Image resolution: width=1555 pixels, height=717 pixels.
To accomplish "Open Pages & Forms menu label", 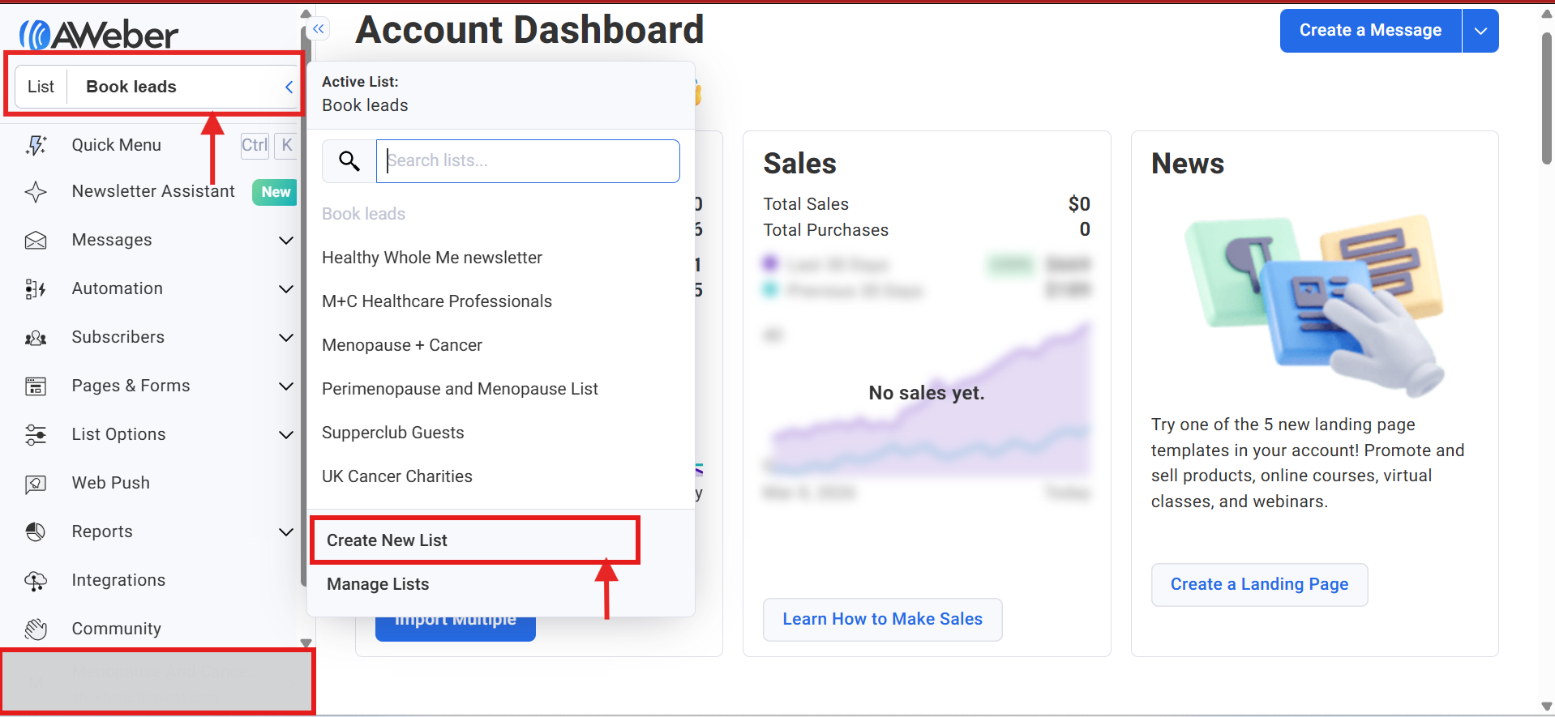I will click(131, 386).
